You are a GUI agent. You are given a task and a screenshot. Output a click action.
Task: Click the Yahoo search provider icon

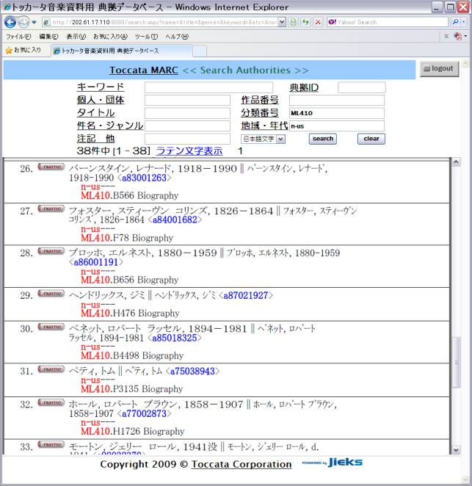332,22
